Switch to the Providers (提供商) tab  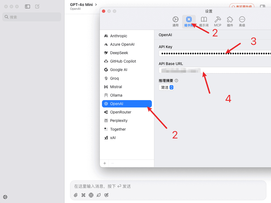pyautogui.click(x=189, y=21)
